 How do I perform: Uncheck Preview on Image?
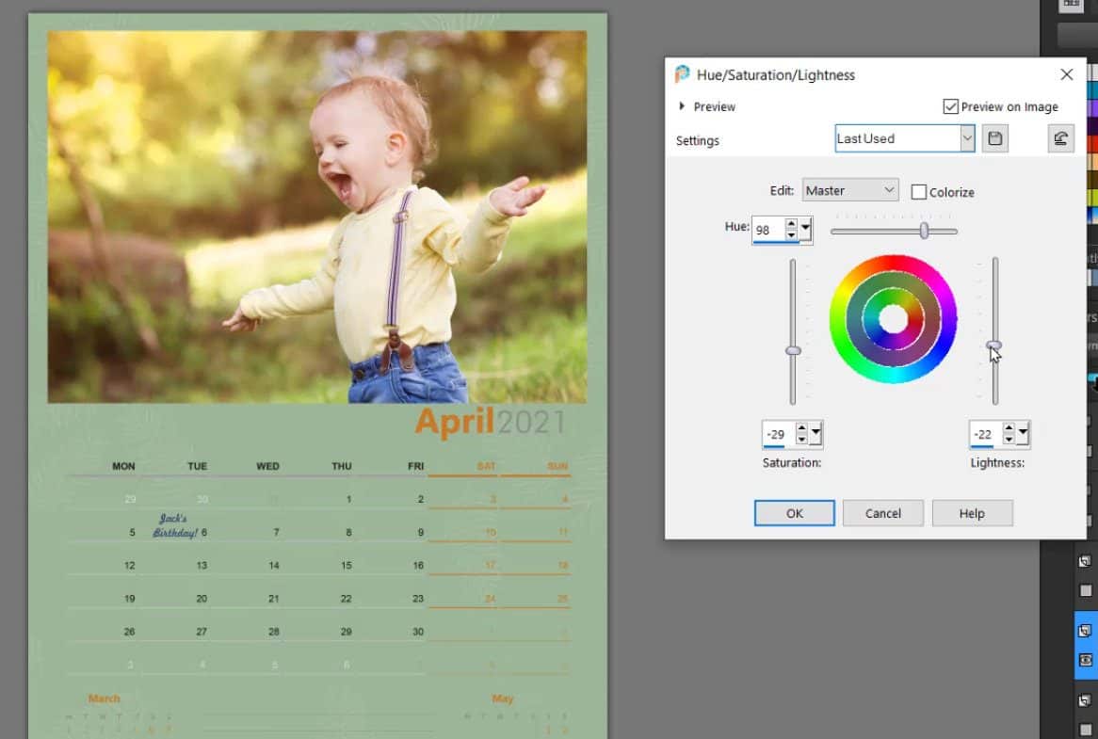(x=950, y=106)
